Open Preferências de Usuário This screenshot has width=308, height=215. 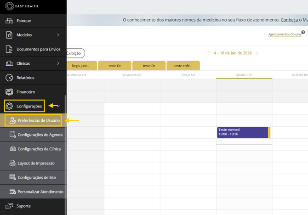pos(39,120)
